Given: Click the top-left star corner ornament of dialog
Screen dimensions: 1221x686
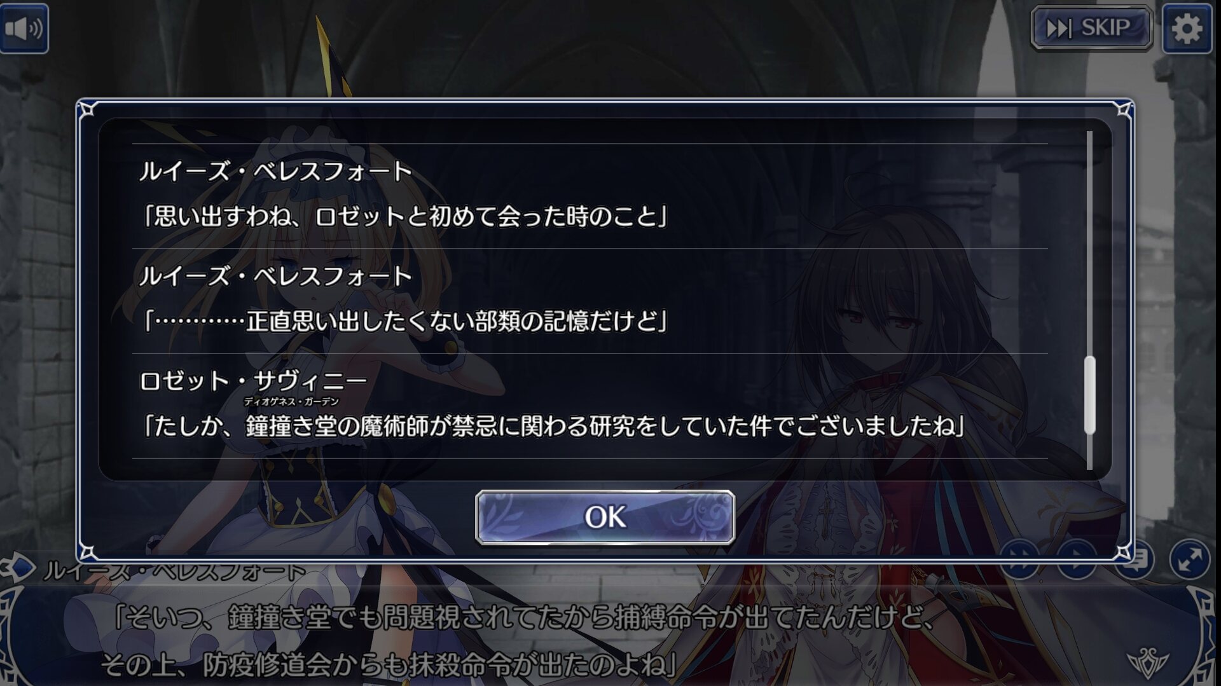Looking at the screenshot, I should (x=87, y=110).
